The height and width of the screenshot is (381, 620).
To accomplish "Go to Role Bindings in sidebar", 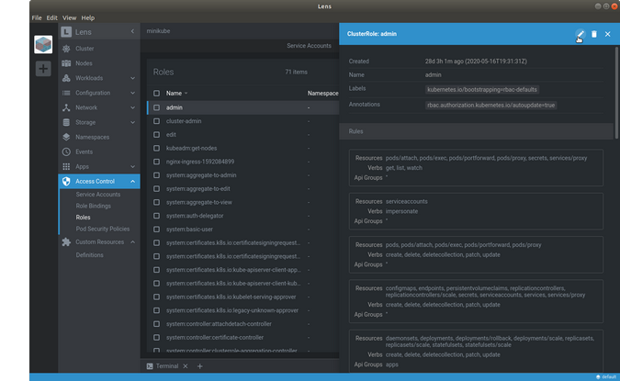I will click(93, 206).
